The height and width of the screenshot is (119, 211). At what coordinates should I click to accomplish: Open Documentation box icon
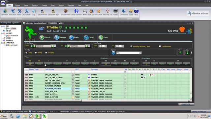coord(66,12)
